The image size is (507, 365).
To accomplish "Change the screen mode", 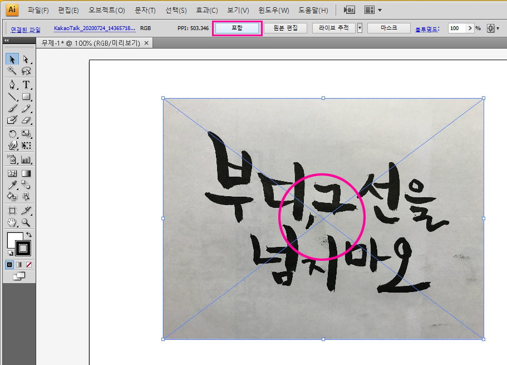I will tap(19, 276).
